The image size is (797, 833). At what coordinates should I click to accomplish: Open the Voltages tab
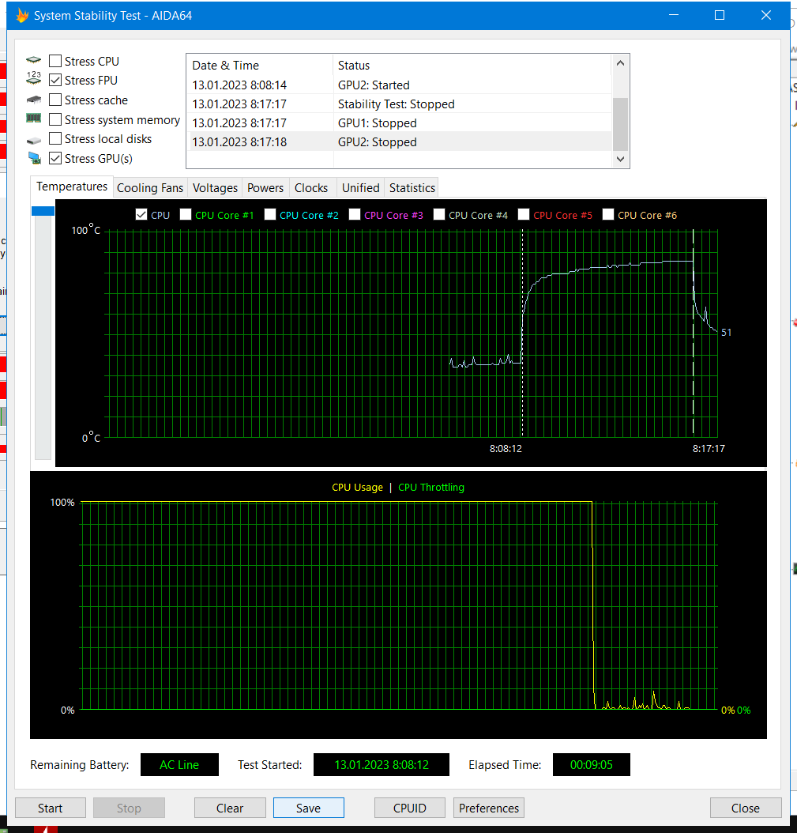[x=215, y=188]
